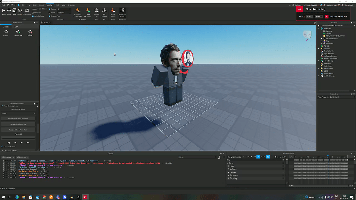
Task: Click the blue Play button in quick access bar
Action: pos(19,5)
